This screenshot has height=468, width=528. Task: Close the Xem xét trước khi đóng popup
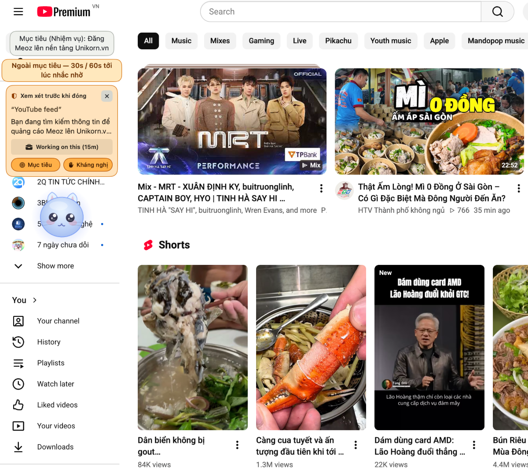(106, 96)
